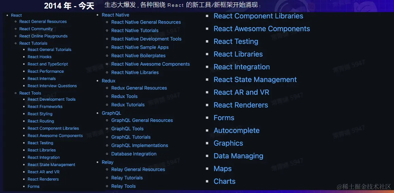Screen dimensions: 394x193
Task: Open the Autocomplete link
Action: 236,130
